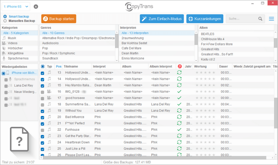
Task: Click the iPhone device icon in playlists
Action: (x=8, y=73)
